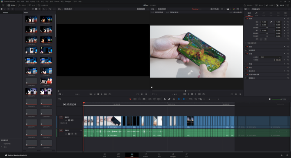Open the media pool search filter dropdown arrow
This screenshot has width=291, height=158.
tap(46, 9)
